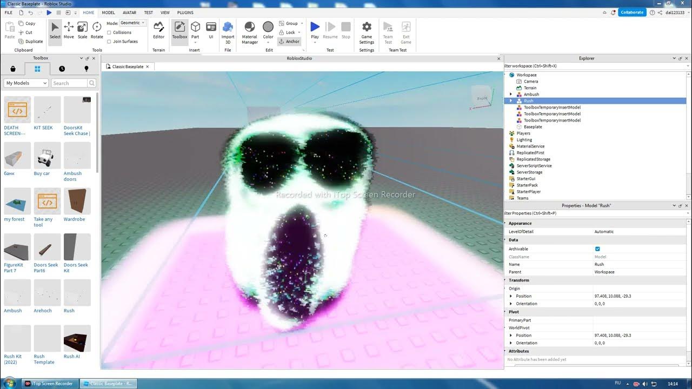Click the Toolbox Search field
This screenshot has width=692, height=389.
(x=69, y=83)
